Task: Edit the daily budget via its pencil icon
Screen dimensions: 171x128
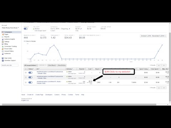Action: point(81,29)
